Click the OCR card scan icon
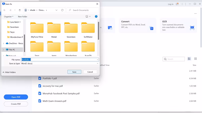This screenshot has width=202, height=113. pos(192,28)
